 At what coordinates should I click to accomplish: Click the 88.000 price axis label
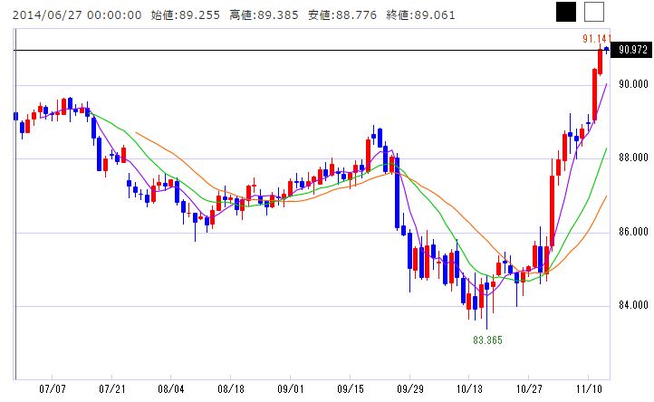tap(633, 158)
